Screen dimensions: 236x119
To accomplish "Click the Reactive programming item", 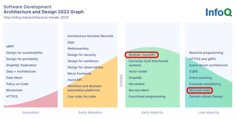I will [206, 53].
